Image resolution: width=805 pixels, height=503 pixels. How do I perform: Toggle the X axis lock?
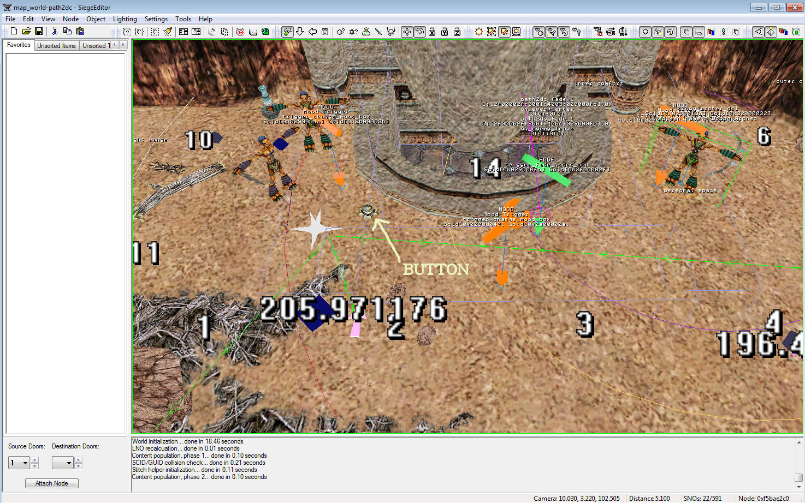click(432, 32)
